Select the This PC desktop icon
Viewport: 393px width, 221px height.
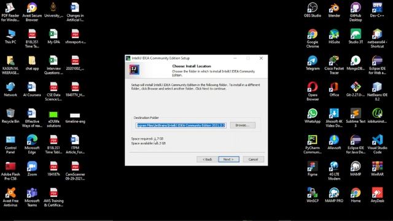(x=10, y=36)
